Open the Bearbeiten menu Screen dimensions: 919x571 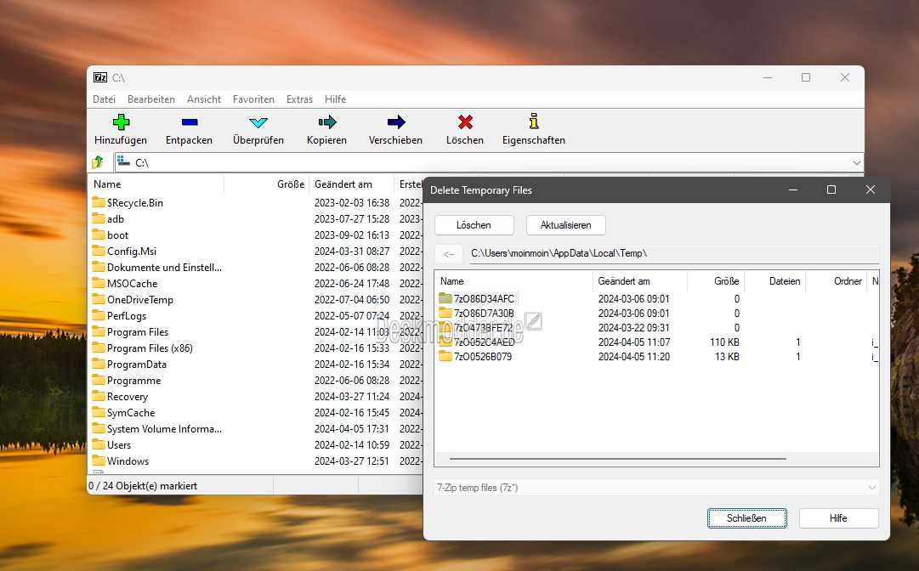[x=151, y=99]
